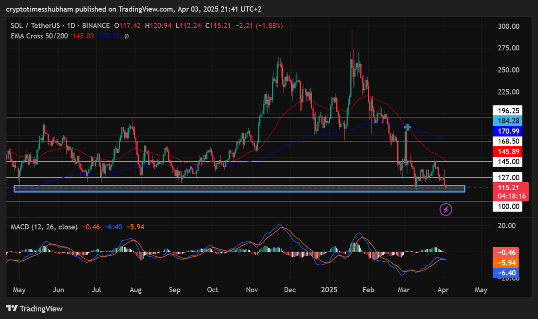Click the 100.00 horizontal line price label
This screenshot has width=538, height=319.
tap(507, 207)
